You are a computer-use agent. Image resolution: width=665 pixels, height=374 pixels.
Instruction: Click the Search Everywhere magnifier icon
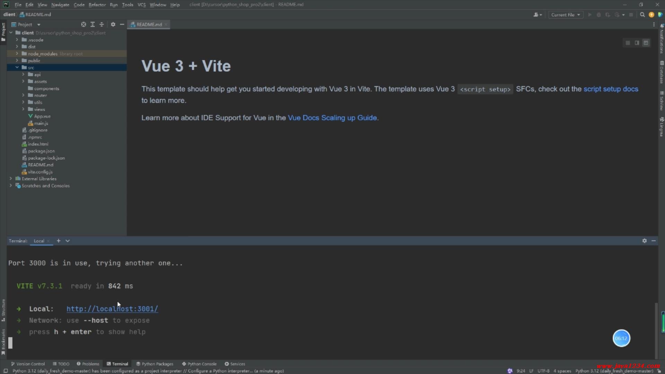(642, 15)
